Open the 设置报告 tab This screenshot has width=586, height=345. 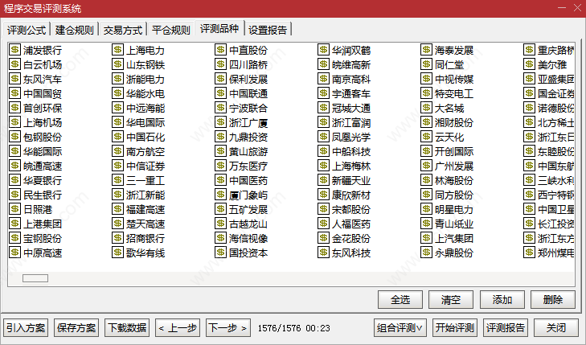point(268,30)
